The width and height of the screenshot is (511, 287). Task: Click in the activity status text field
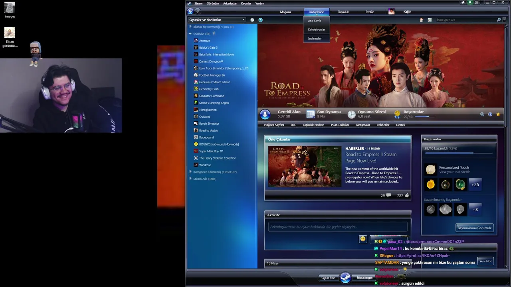coord(338,227)
